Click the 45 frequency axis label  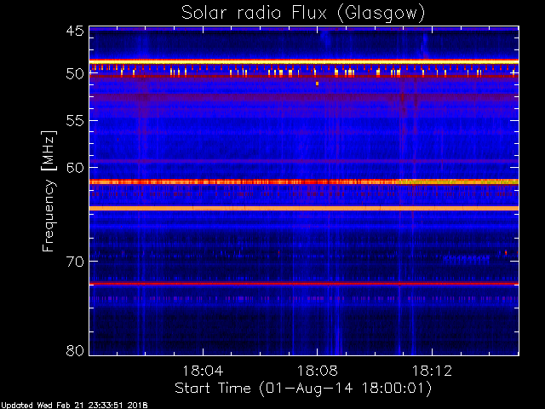(75, 32)
